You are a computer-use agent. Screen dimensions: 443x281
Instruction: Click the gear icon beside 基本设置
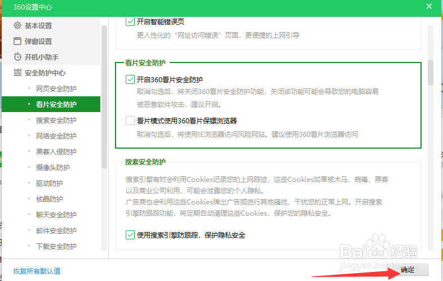click(17, 25)
